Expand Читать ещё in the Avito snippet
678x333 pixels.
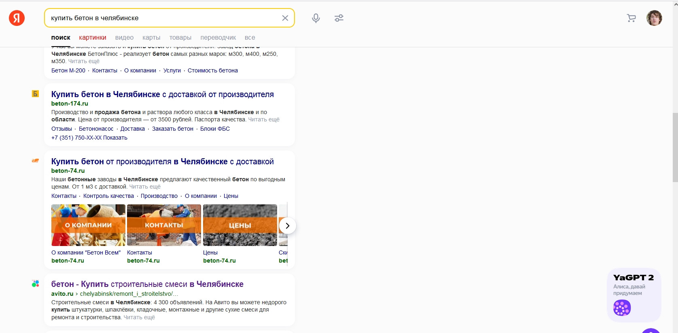coord(139,317)
